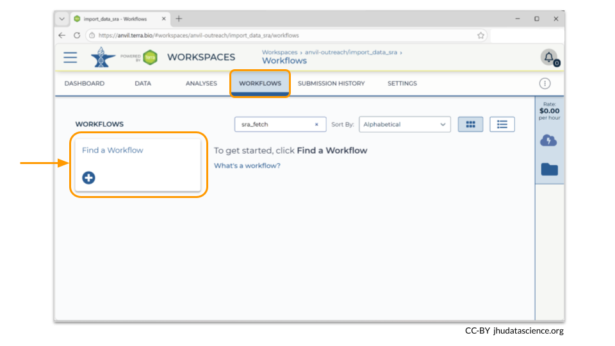Switch to card grid view
Image resolution: width=615 pixels, height=346 pixels.
click(x=470, y=124)
